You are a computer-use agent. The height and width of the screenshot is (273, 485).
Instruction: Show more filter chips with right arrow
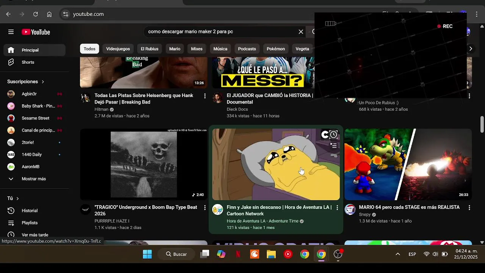[471, 49]
